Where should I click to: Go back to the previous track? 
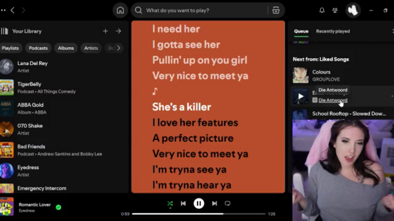(183, 204)
